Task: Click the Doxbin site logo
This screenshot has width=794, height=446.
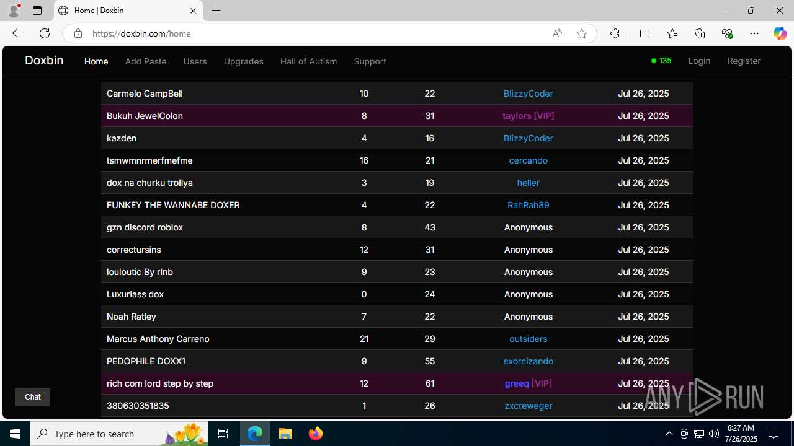Action: pyautogui.click(x=44, y=60)
